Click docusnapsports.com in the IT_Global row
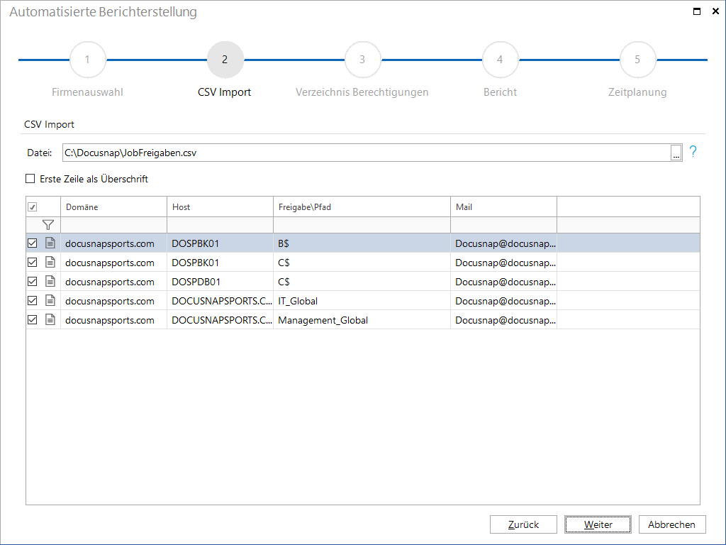 [x=114, y=301]
